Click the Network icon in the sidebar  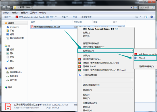6,87
